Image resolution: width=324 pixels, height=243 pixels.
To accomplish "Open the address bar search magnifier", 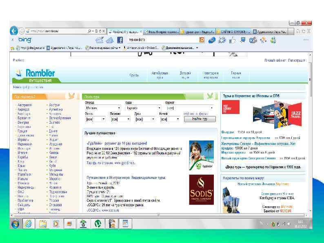I will coord(89,31).
